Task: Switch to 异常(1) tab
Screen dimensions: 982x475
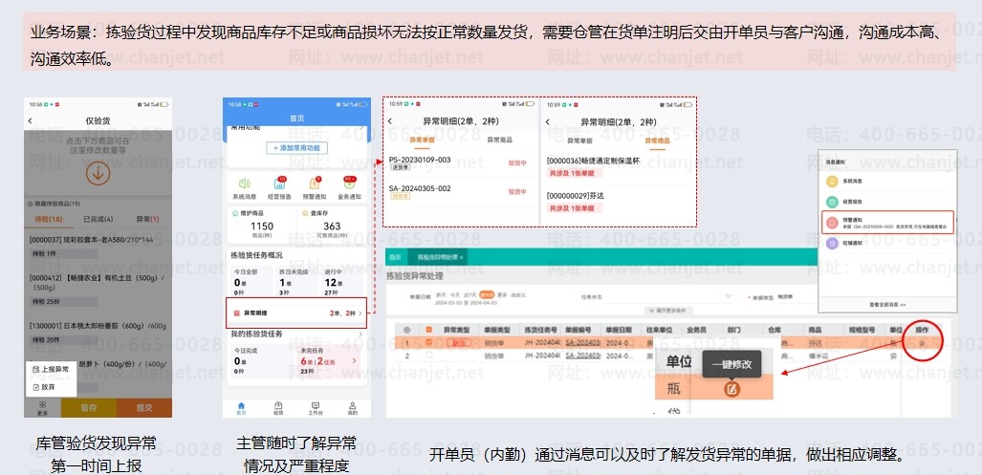Action: tap(147, 219)
